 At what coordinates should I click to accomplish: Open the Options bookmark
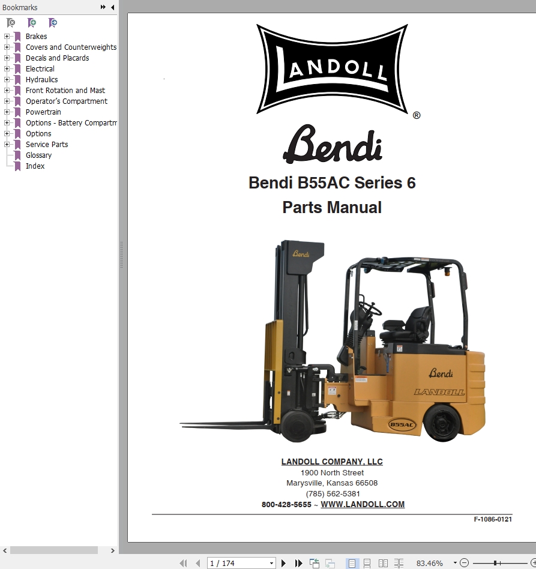(38, 133)
